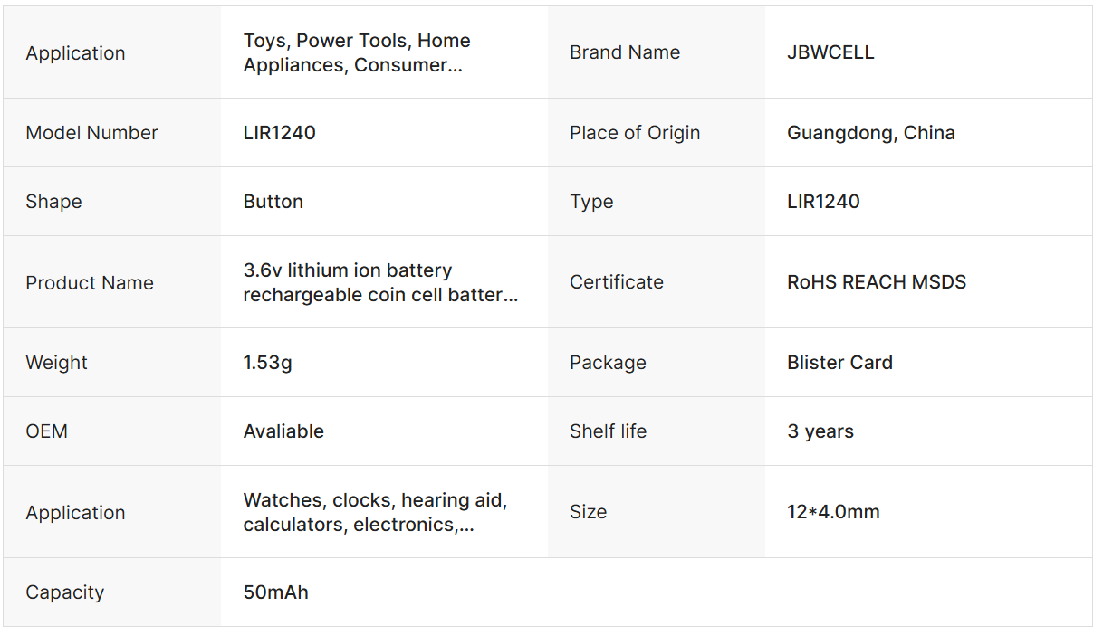The height and width of the screenshot is (635, 1103).
Task: Select the 1.53g weight value
Action: click(267, 363)
